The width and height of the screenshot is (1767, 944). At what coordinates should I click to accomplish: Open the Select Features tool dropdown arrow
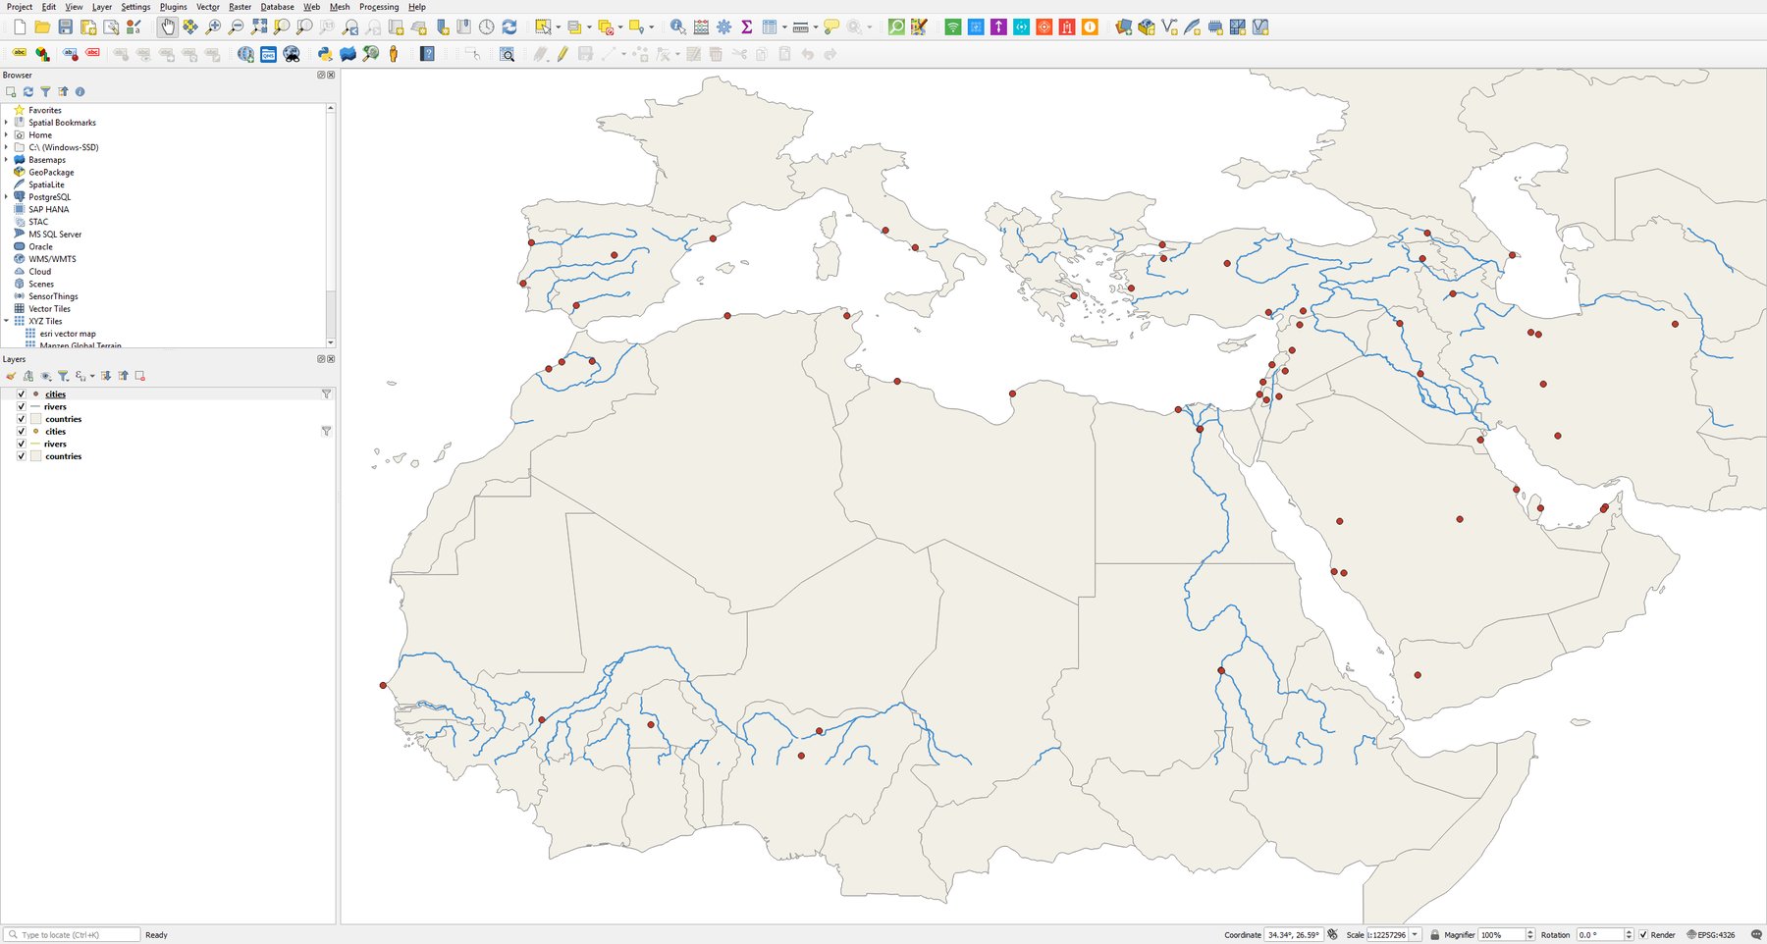pos(559,27)
